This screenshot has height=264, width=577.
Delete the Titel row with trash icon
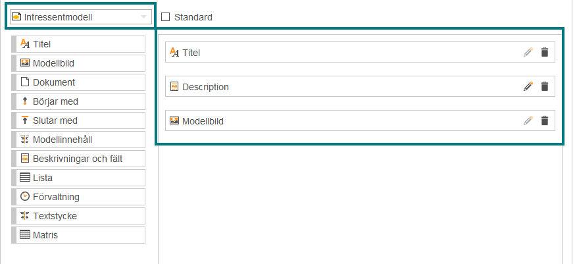point(545,52)
